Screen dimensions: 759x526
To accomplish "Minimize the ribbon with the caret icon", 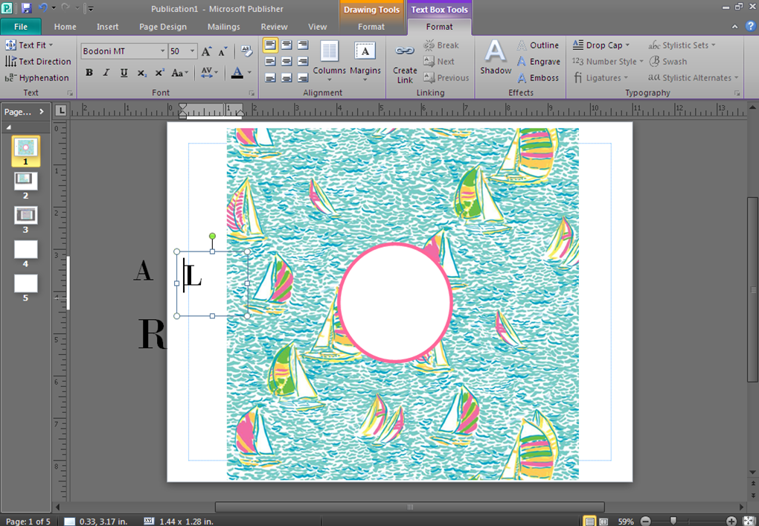I will click(x=734, y=27).
